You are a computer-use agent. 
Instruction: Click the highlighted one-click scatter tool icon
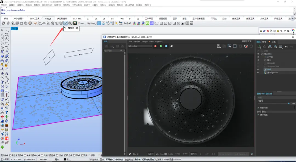(66, 23)
